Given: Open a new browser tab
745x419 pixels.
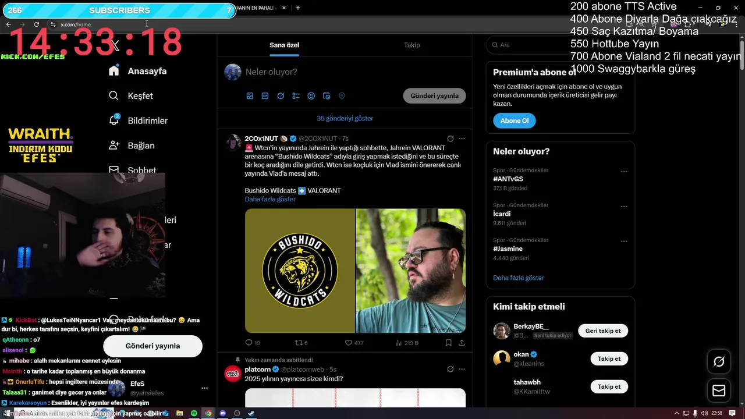Looking at the screenshot, I should pos(298,8).
